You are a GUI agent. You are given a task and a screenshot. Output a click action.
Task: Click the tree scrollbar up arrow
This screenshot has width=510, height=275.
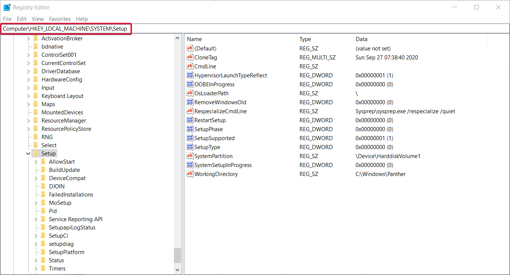click(177, 38)
